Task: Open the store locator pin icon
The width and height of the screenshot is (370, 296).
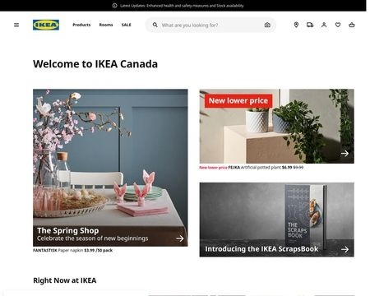Action: [x=296, y=25]
